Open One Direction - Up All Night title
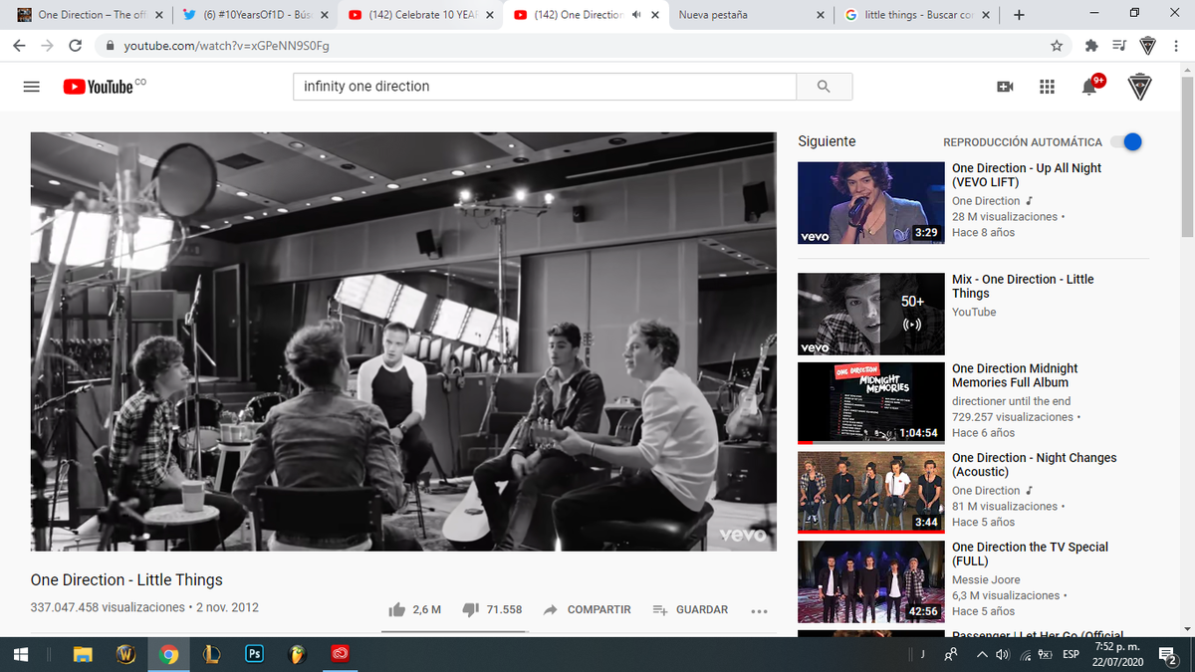 (1027, 175)
